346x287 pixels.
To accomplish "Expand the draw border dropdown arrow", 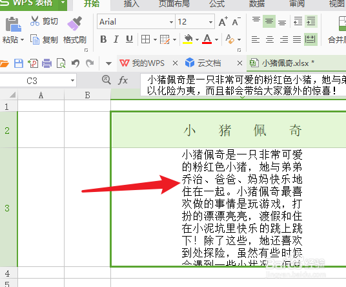I will pyautogui.click(x=174, y=40).
